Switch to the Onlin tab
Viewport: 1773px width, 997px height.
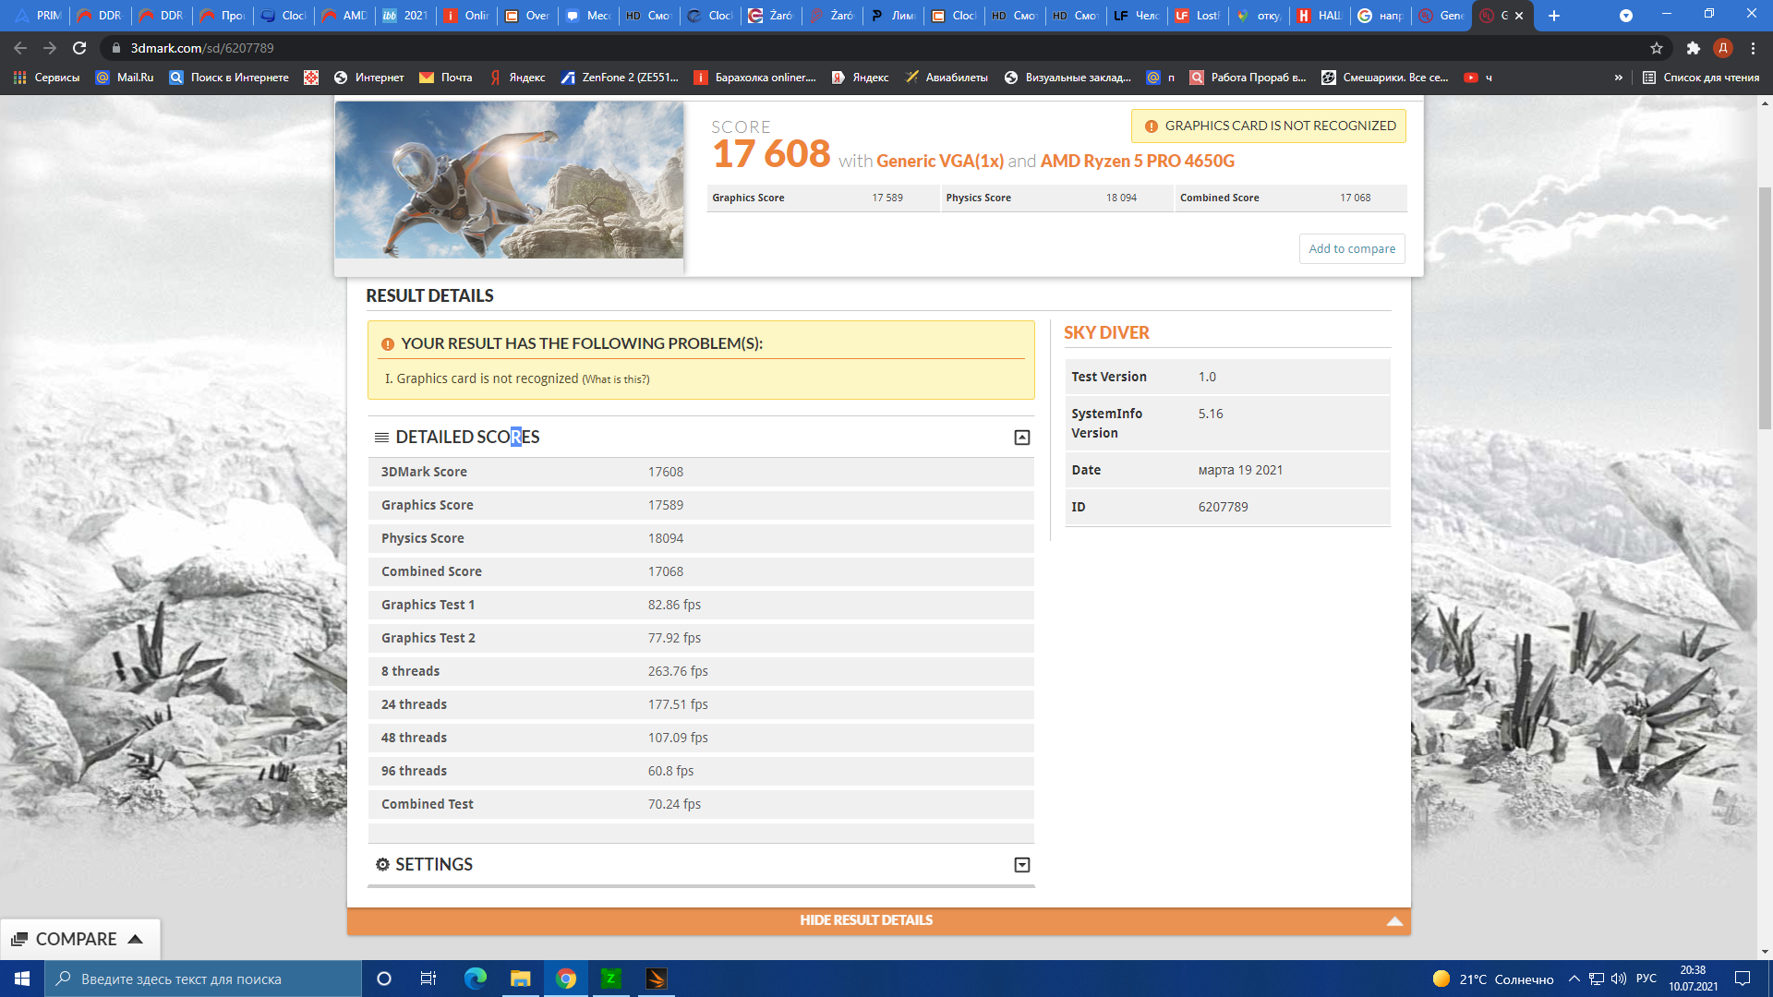tap(465, 16)
